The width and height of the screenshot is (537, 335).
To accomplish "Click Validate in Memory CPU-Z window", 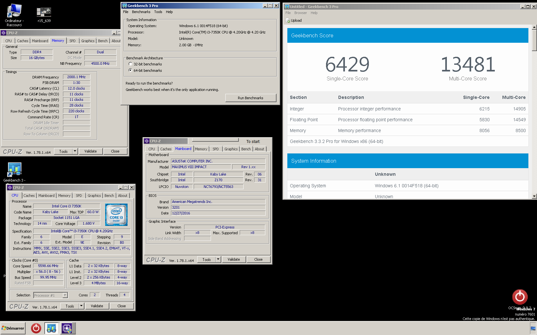I will click(x=90, y=151).
